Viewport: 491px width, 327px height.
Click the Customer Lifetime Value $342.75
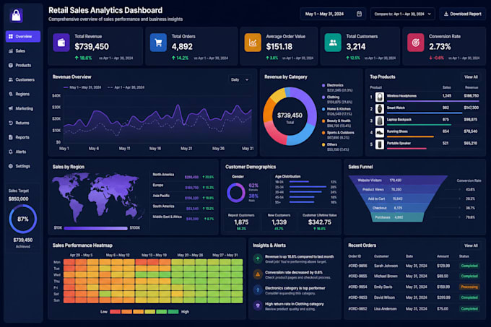click(x=319, y=222)
